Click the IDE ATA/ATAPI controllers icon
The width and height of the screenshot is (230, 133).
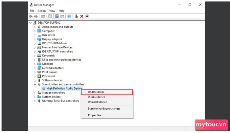(39, 52)
